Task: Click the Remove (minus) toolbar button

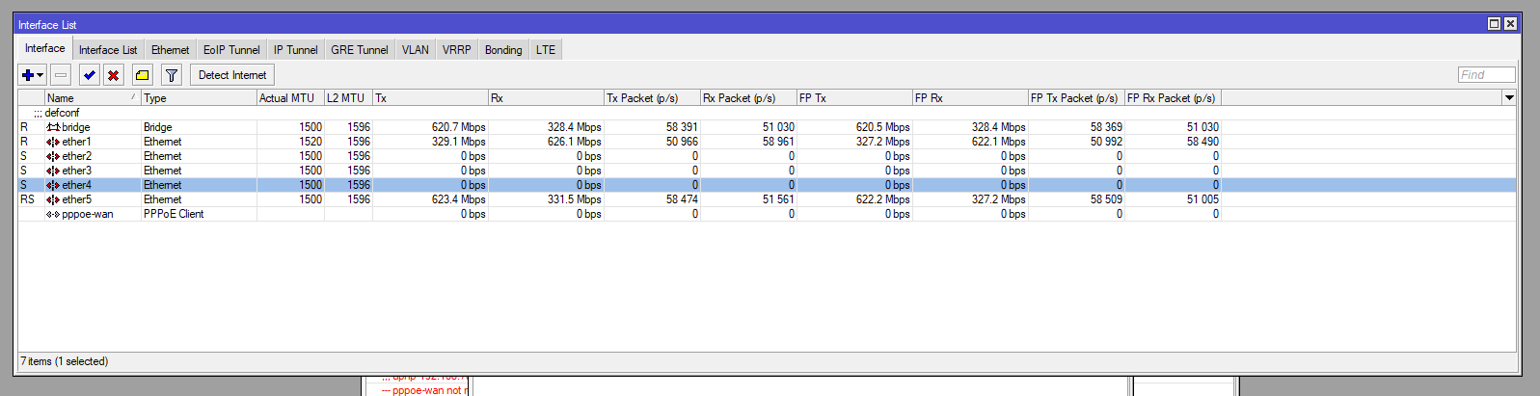Action: (61, 75)
